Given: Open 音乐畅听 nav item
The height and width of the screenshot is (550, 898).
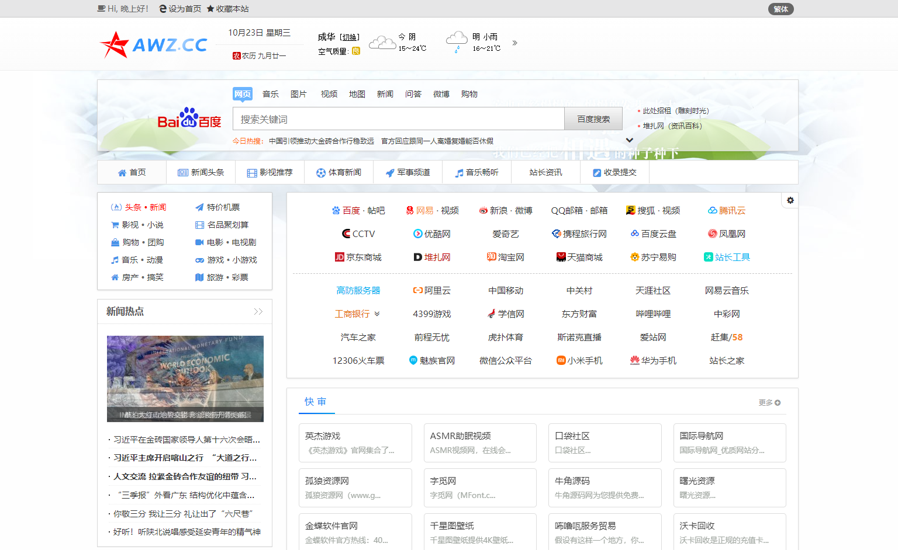Looking at the screenshot, I should coord(477,172).
